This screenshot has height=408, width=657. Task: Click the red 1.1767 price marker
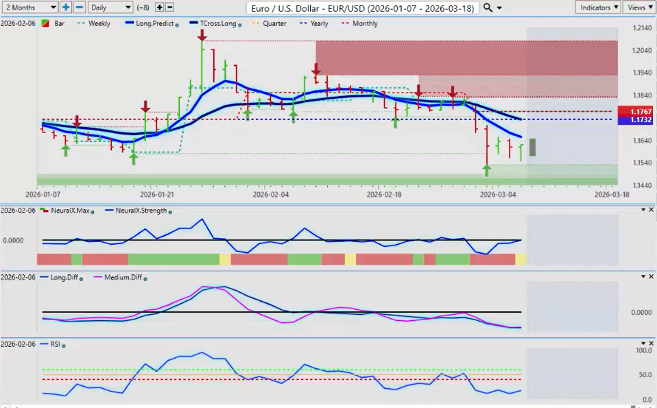635,111
